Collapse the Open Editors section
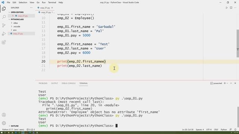The image size is (239, 134). click(17, 12)
